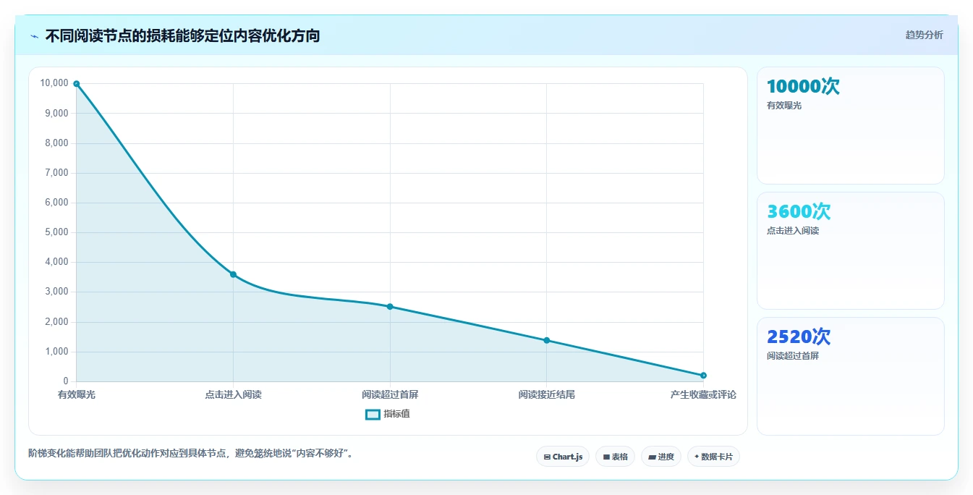The image size is (973, 495).
Task: Click the 2520次 value text
Action: pyautogui.click(x=799, y=337)
